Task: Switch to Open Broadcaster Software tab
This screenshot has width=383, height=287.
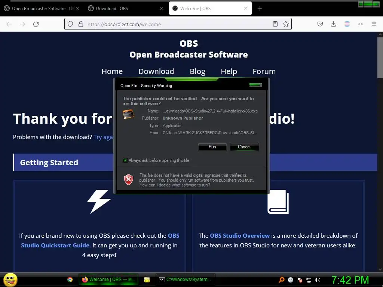Action: [42, 9]
